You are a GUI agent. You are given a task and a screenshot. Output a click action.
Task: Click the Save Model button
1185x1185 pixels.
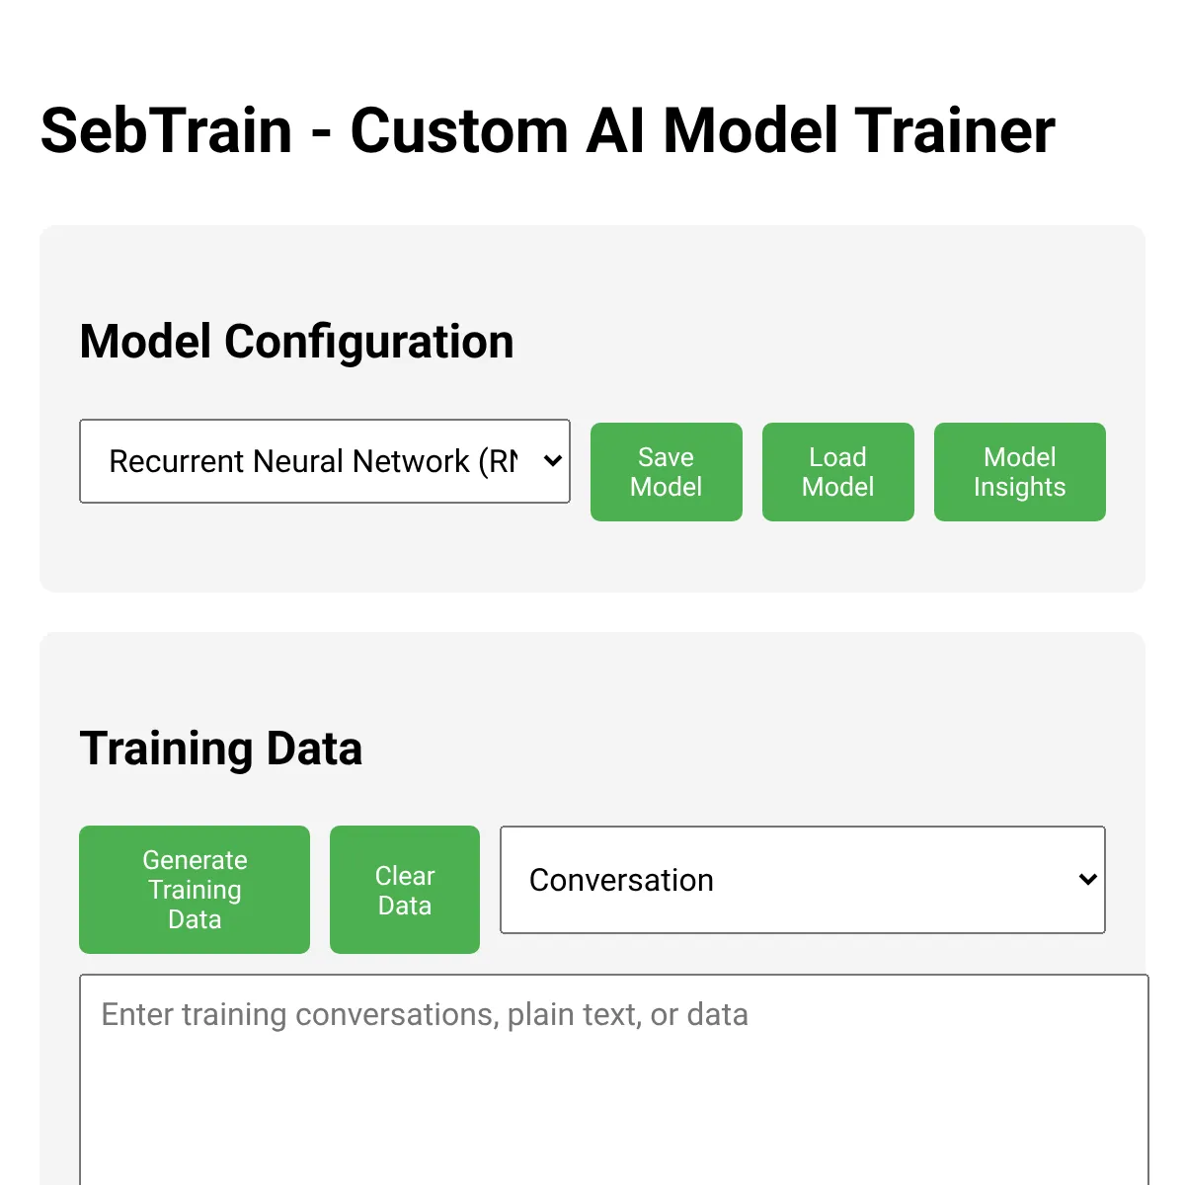click(667, 472)
